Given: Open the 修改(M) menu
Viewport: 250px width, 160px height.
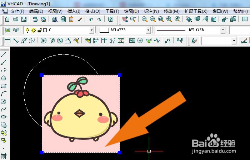Looking at the screenshot, I should coord(171,11).
